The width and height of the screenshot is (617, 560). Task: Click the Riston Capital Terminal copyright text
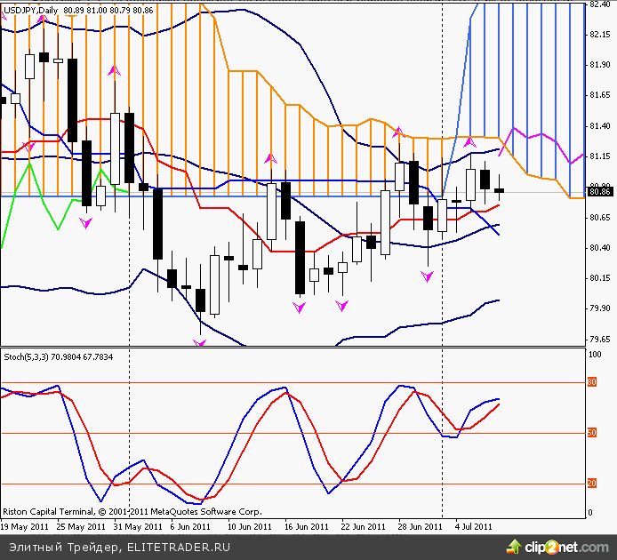(132, 512)
